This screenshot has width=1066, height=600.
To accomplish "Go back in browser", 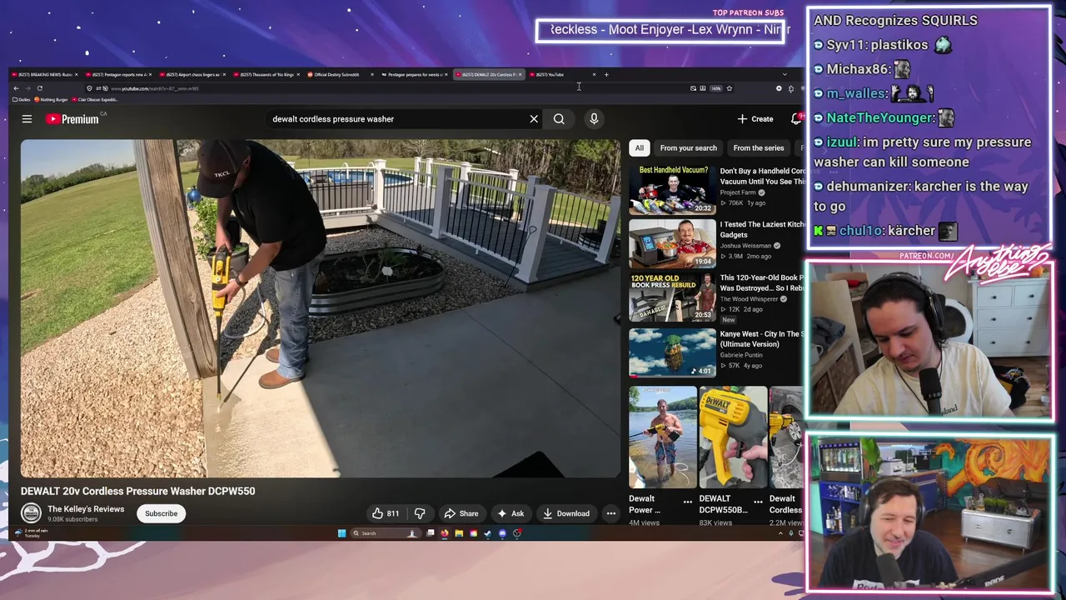I will pos(16,88).
